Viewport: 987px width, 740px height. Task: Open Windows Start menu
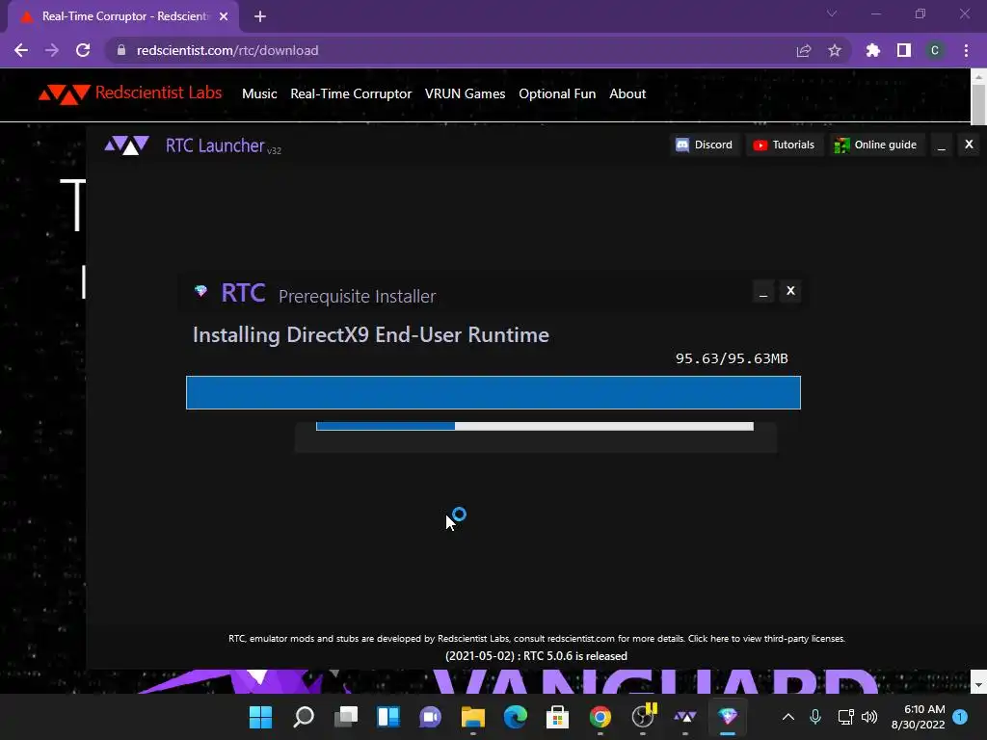(x=260, y=717)
